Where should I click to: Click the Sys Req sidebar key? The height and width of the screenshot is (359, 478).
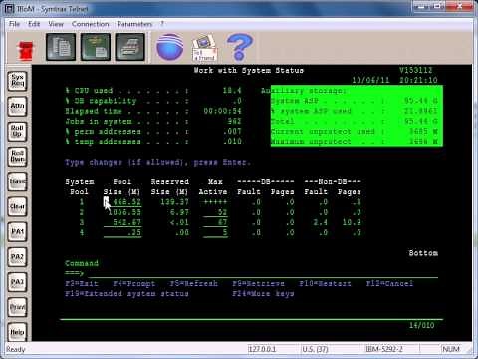pyautogui.click(x=17, y=81)
